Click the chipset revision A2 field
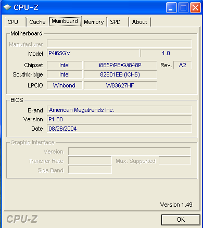 (183, 65)
